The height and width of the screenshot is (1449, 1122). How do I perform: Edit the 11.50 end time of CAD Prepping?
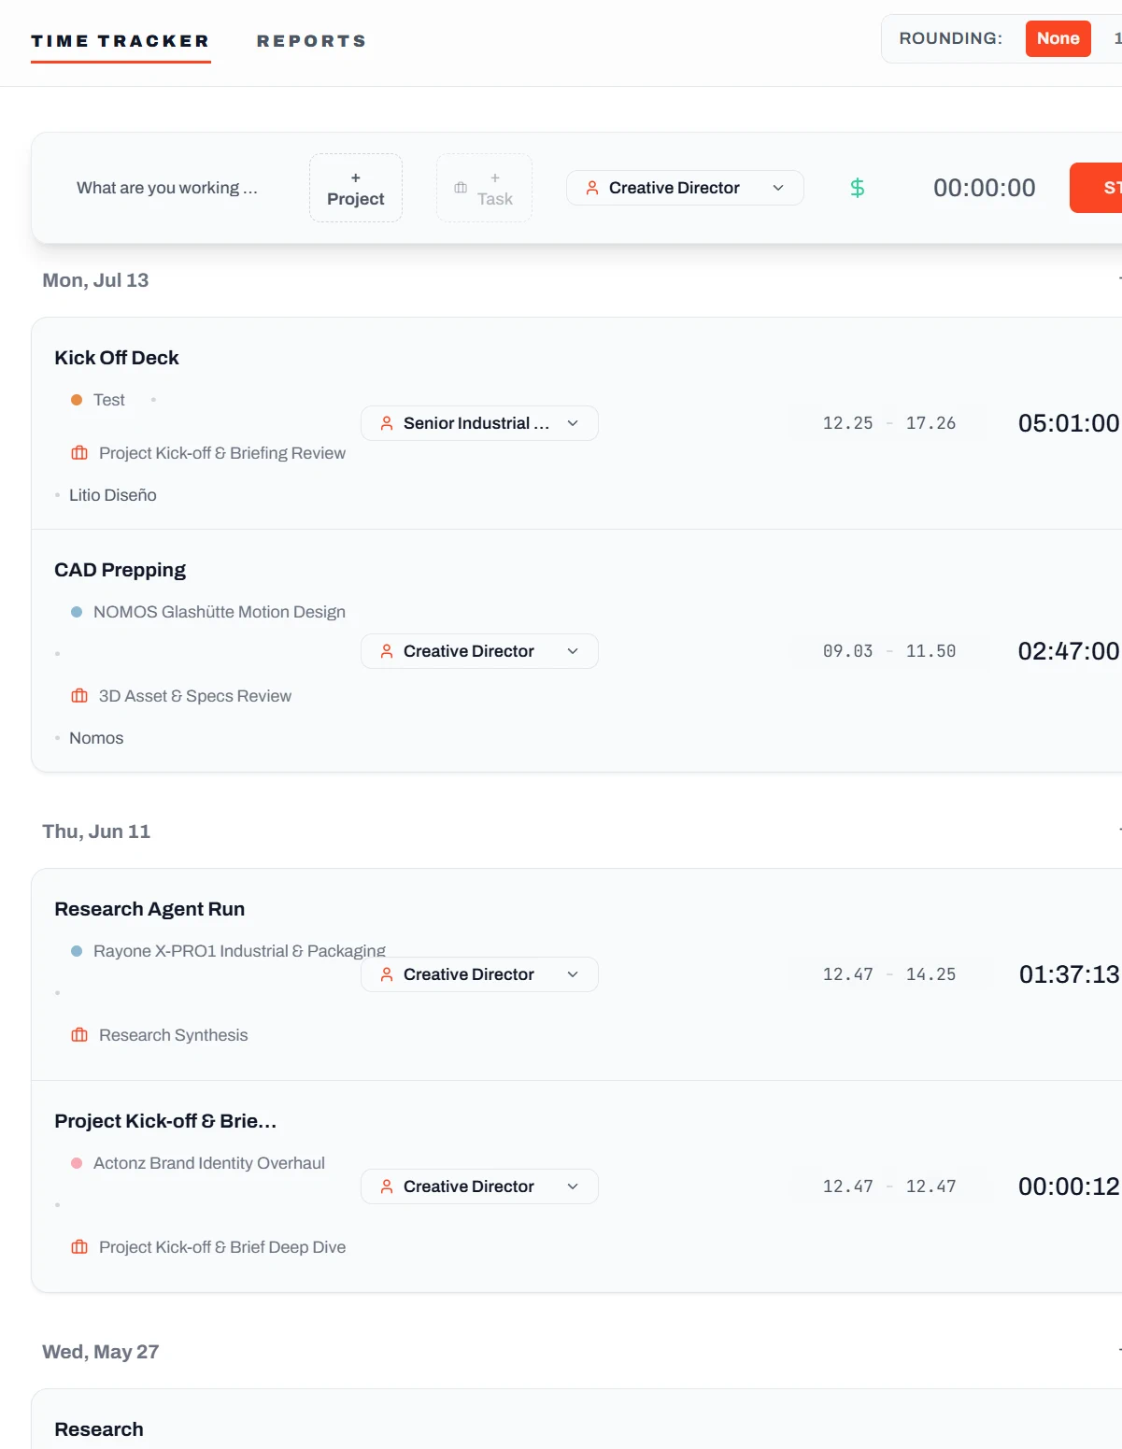coord(931,651)
